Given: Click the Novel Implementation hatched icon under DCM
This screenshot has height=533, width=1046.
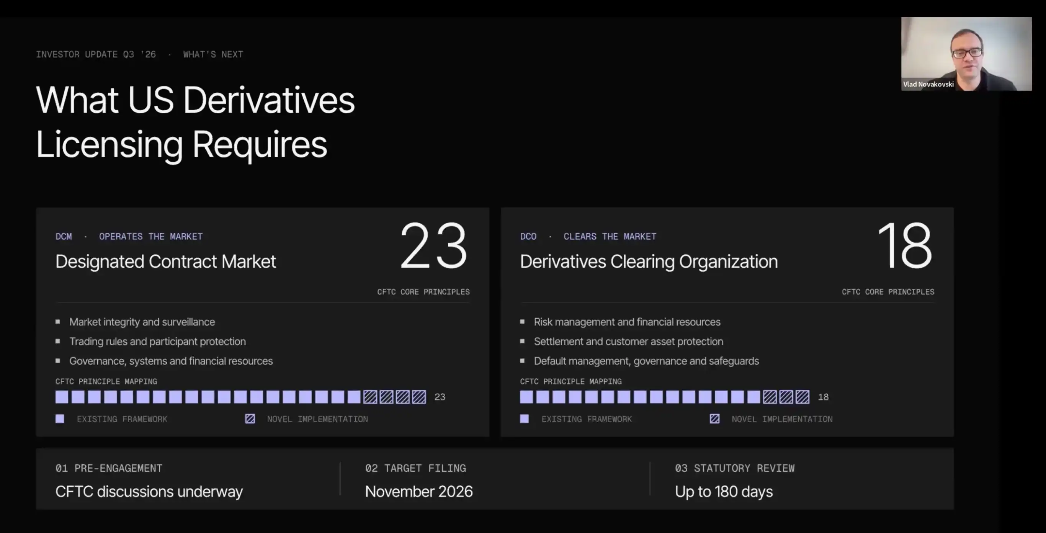Looking at the screenshot, I should pos(250,419).
